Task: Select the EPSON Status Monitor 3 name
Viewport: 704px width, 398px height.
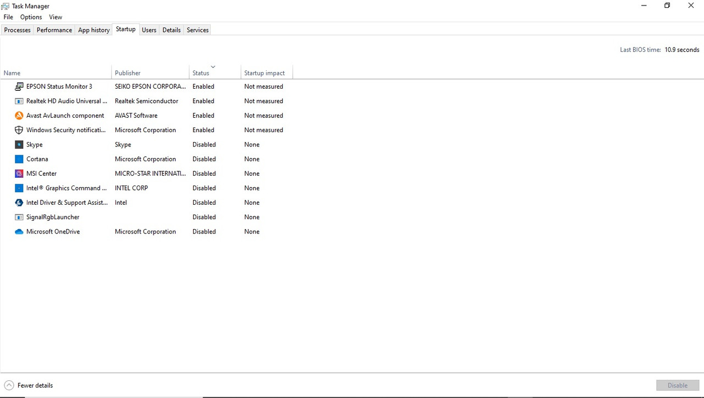Action: pos(59,86)
